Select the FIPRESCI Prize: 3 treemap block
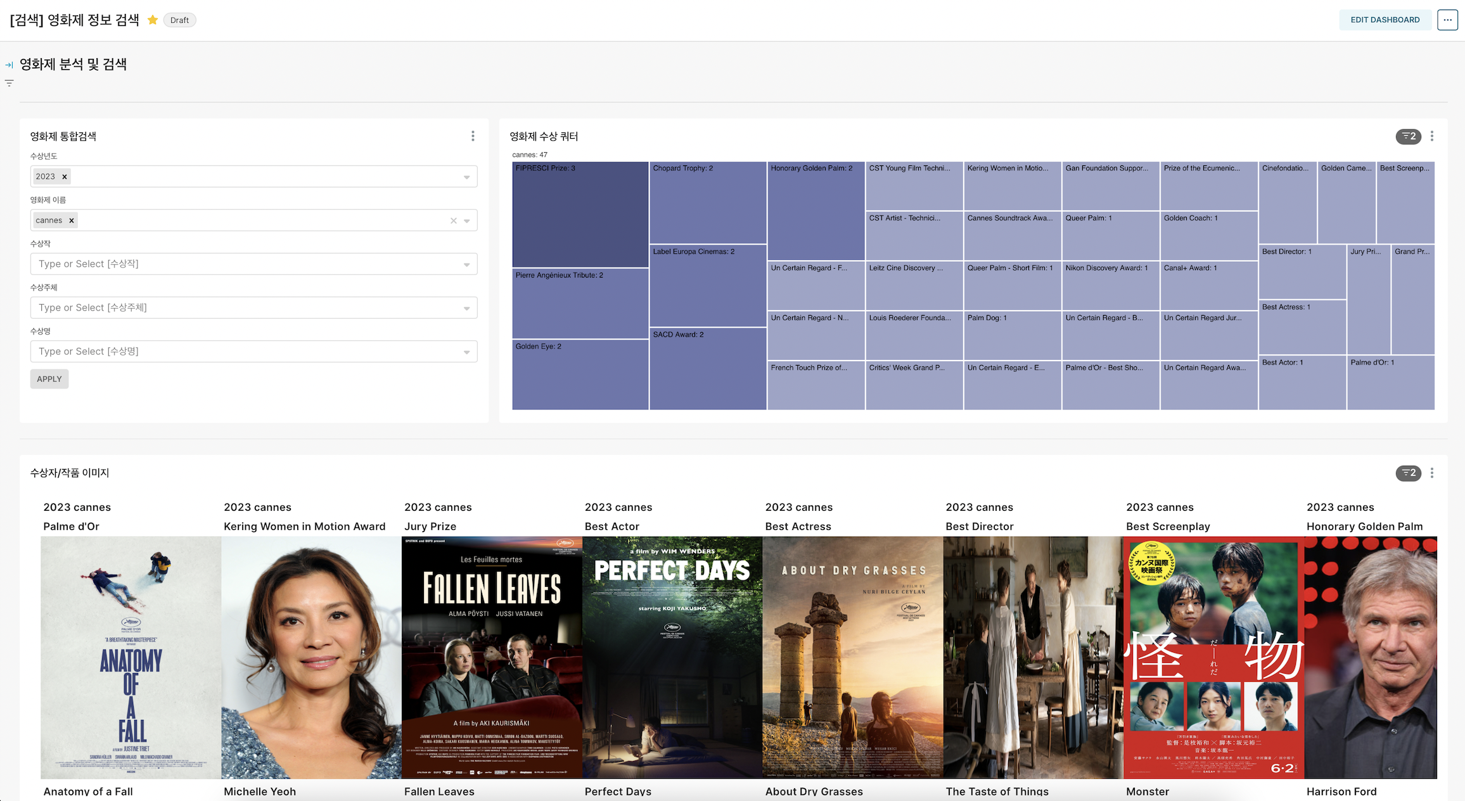The image size is (1465, 801). [x=580, y=214]
